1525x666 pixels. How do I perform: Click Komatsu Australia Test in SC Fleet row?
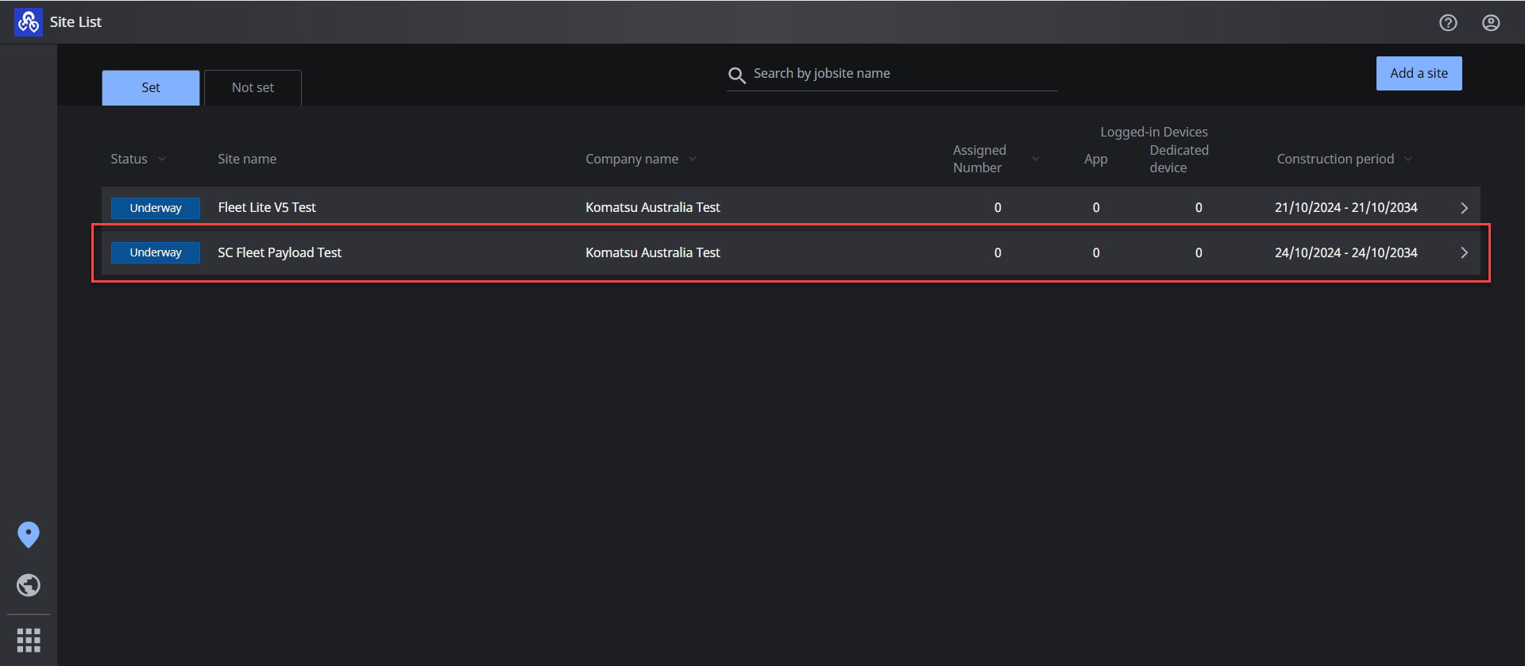(x=653, y=252)
